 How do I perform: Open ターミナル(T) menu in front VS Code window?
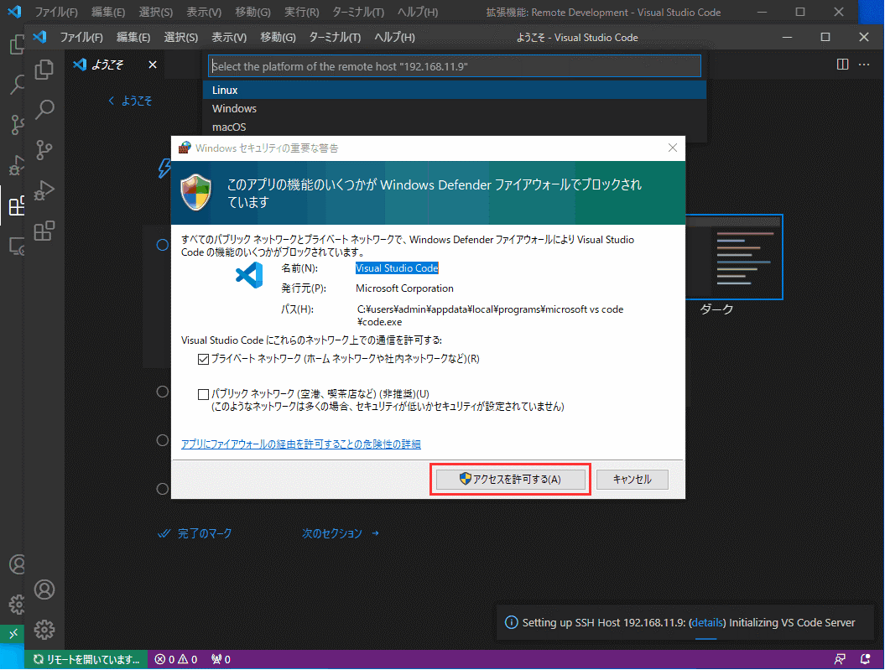pyautogui.click(x=335, y=37)
